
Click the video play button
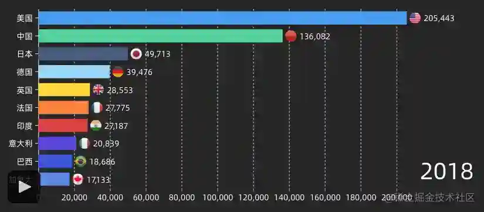tap(24, 187)
